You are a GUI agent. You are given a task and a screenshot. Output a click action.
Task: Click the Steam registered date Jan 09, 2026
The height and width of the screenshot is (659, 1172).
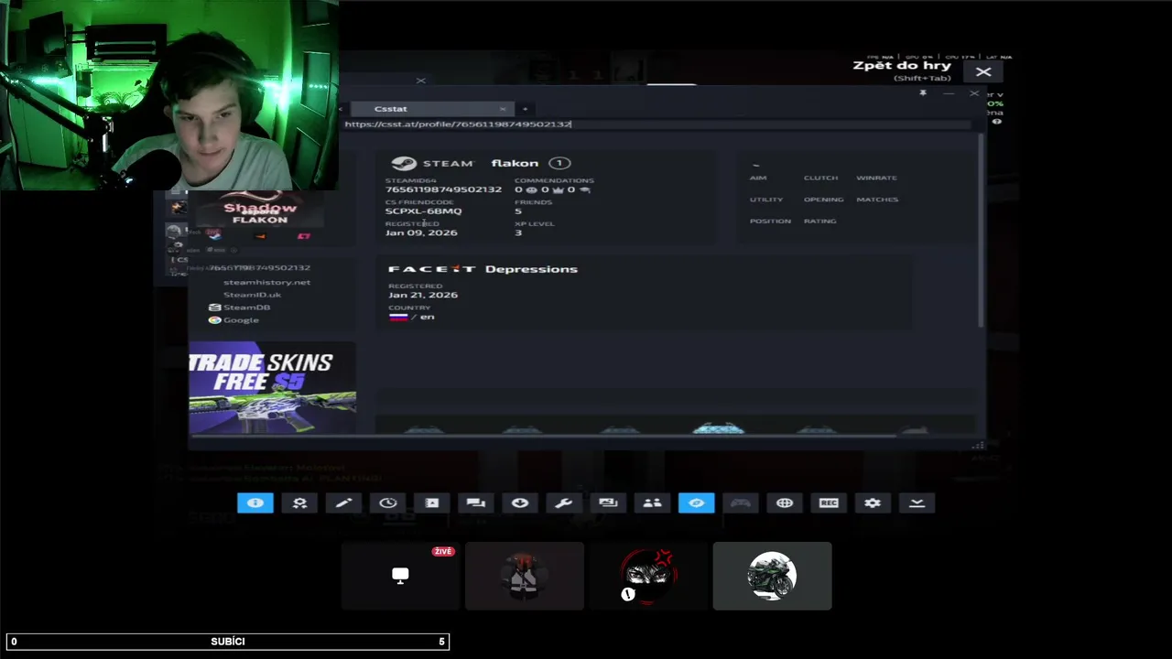pos(421,232)
